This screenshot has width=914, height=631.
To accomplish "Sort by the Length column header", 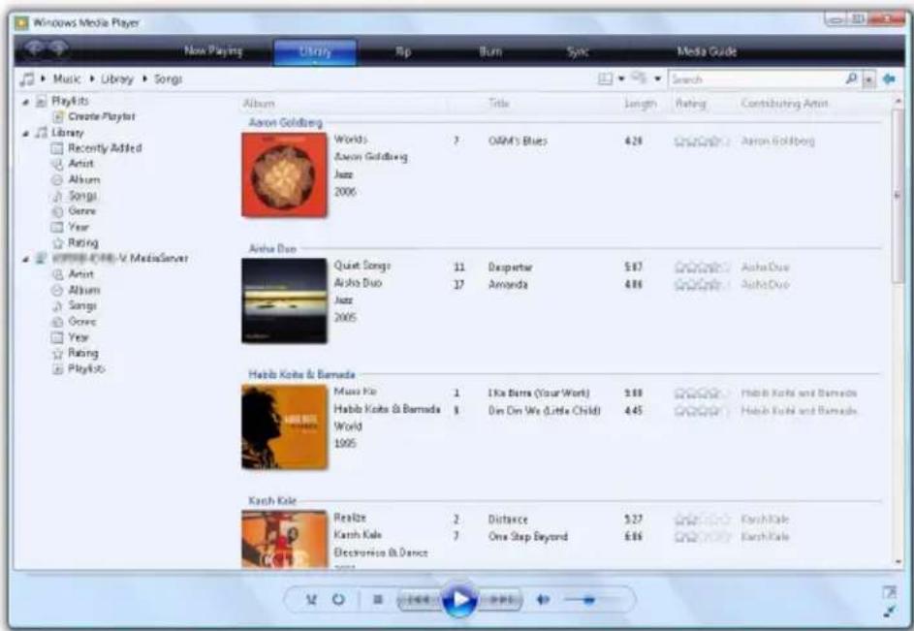I will point(640,103).
